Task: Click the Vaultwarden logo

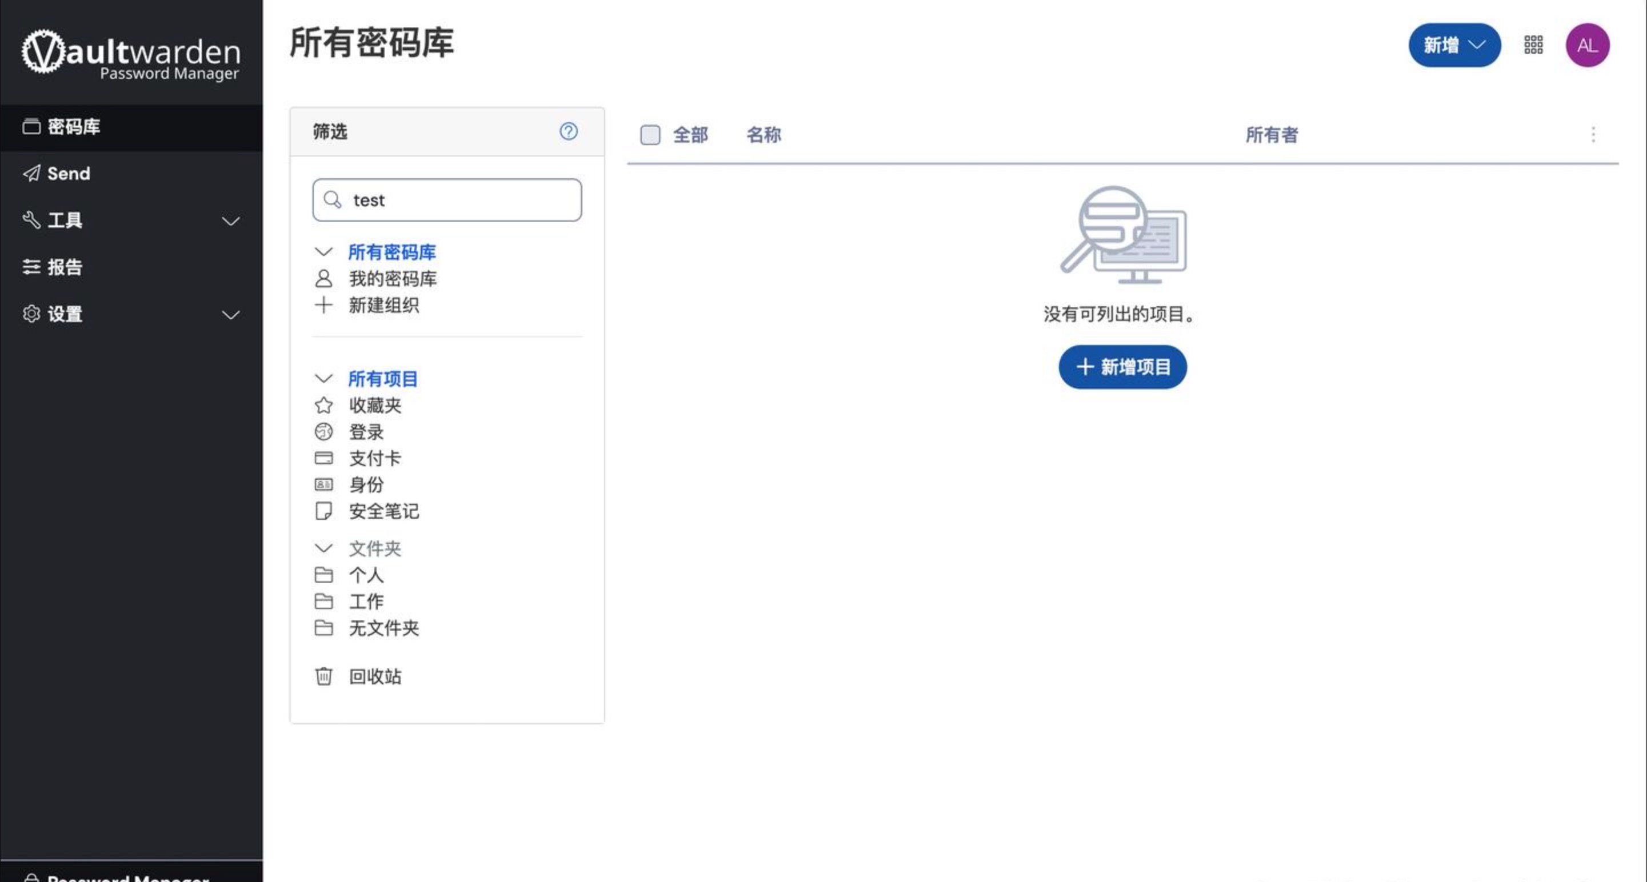Action: click(131, 55)
